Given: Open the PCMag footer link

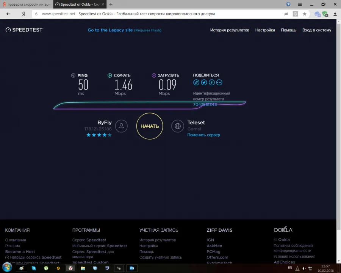Looking at the screenshot, I should [214, 252].
